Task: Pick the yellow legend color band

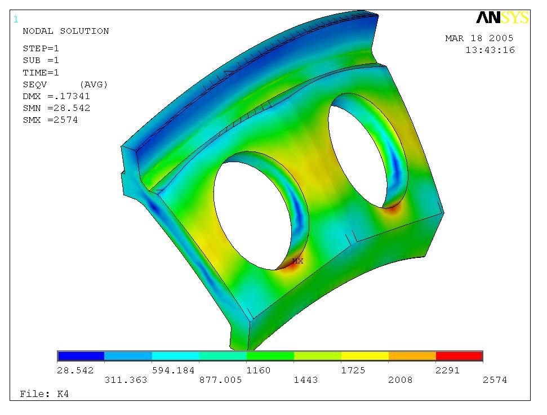Action: pos(364,356)
